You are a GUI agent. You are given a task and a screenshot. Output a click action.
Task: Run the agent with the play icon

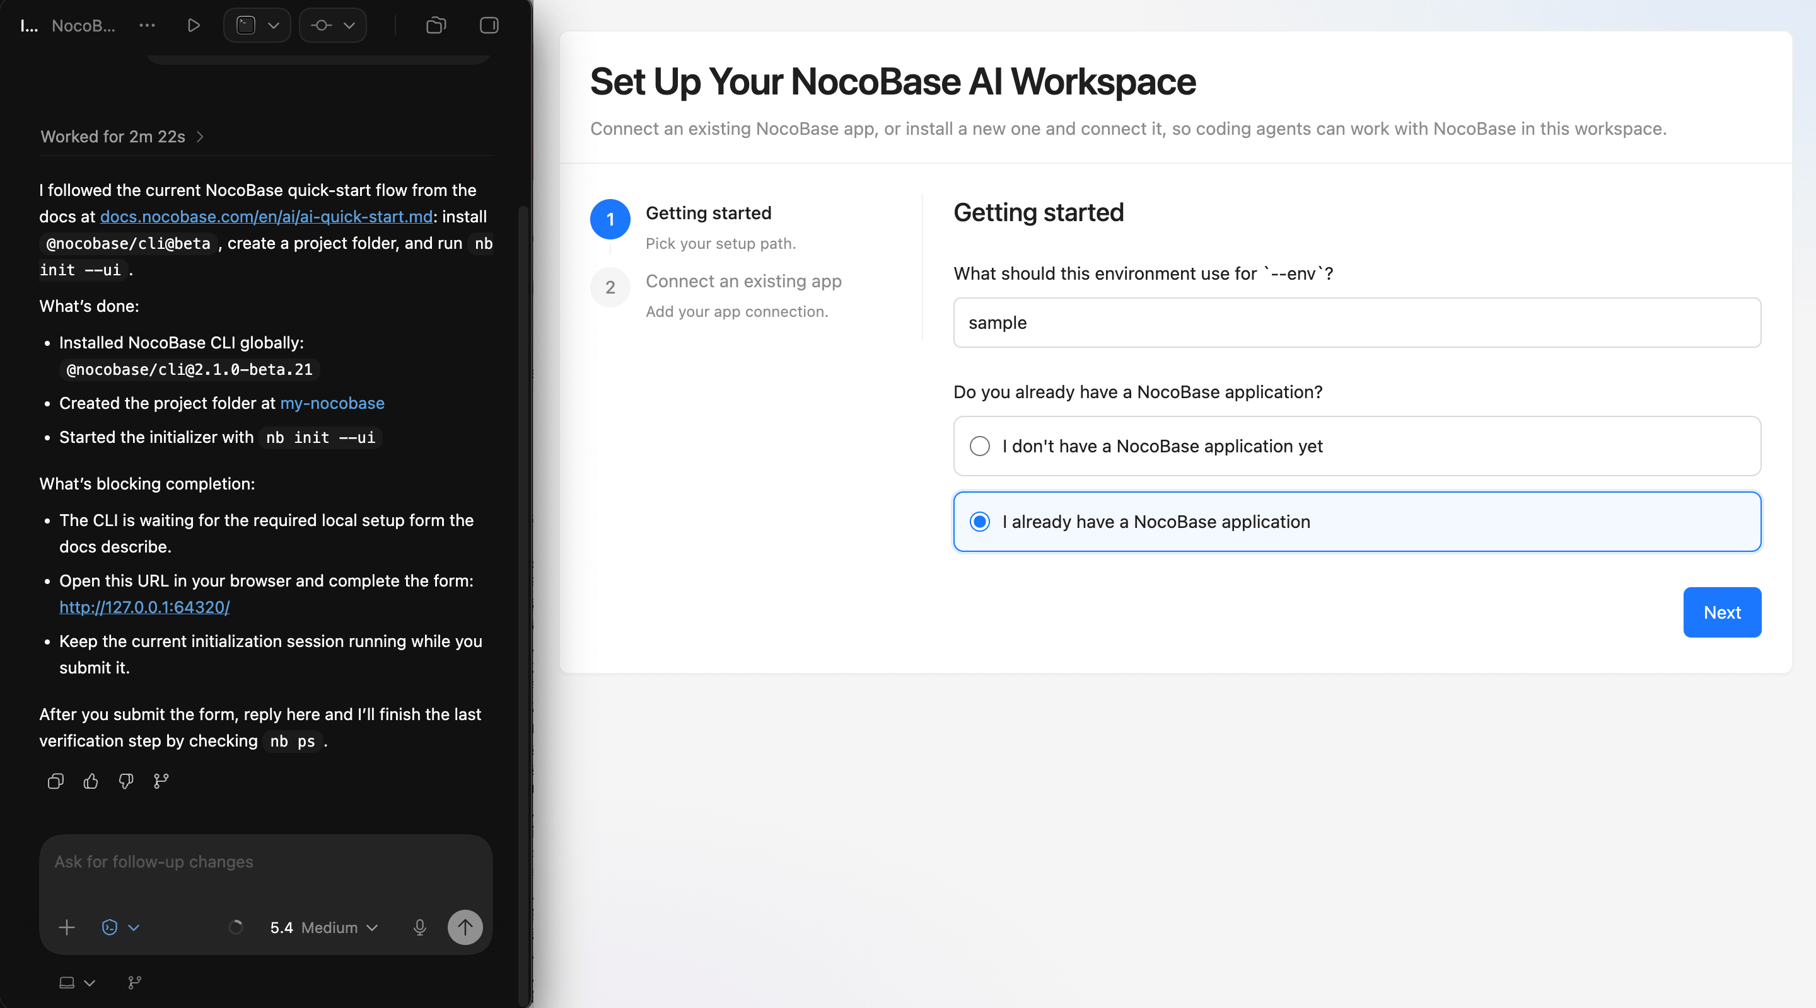(x=193, y=25)
